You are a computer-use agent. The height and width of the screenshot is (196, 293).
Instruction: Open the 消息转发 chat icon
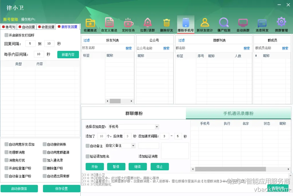[x=262, y=23]
